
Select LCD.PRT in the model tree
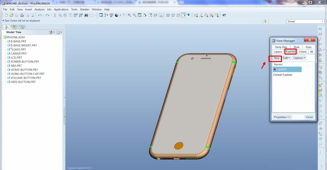15,58
